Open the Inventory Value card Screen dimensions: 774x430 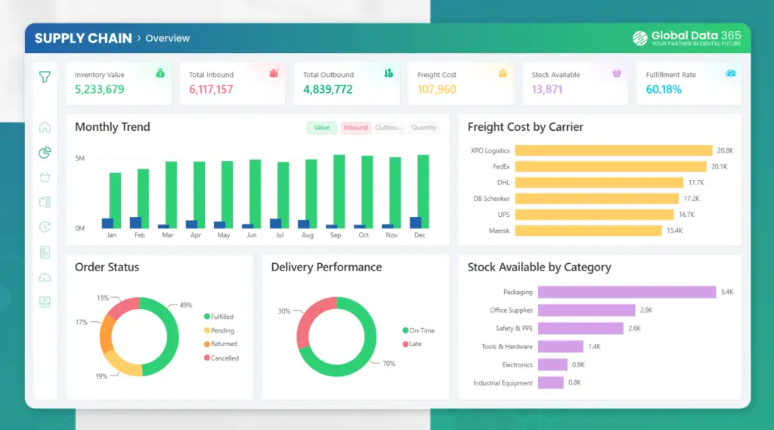[119, 83]
